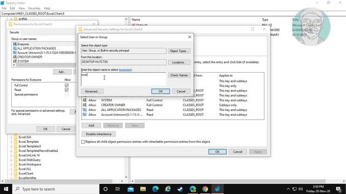Toggle Full Control Allow checkbox
The height and width of the screenshot is (194, 346).
point(66,85)
